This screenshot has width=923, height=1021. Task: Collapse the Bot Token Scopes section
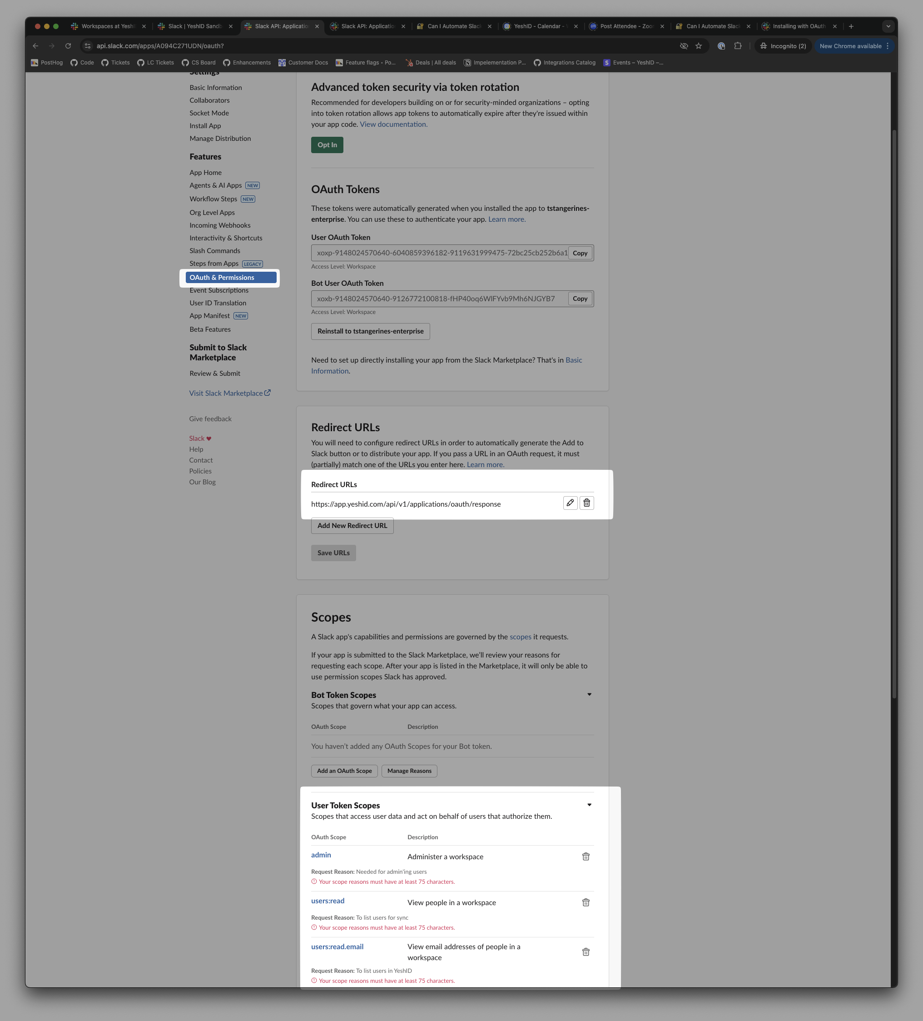pyautogui.click(x=589, y=694)
